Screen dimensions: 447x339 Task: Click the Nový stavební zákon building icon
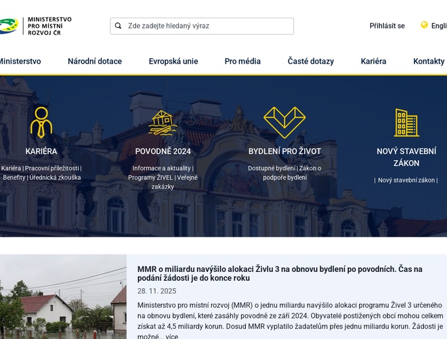pos(406,123)
